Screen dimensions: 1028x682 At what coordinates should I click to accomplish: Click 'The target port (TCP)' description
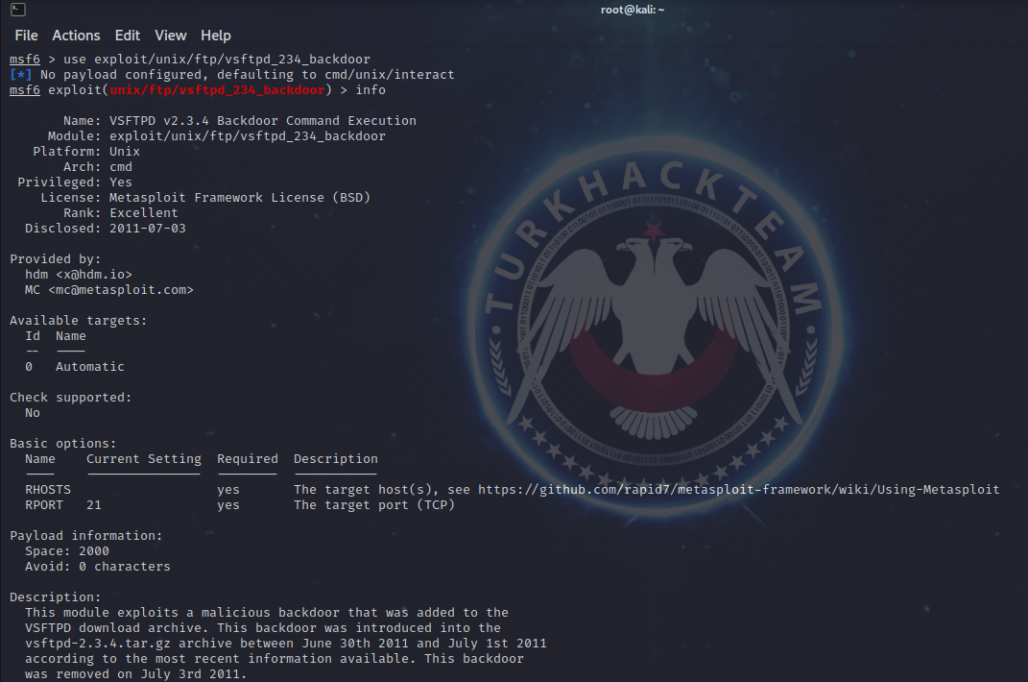(x=374, y=504)
